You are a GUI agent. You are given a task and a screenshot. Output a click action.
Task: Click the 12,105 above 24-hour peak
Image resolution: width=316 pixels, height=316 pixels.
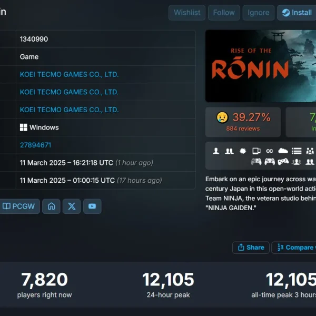(x=168, y=280)
